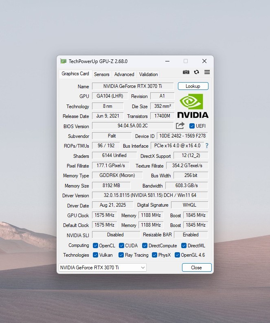Click the Device ID value 10DE 2482 - 1569 F278

click(x=182, y=136)
